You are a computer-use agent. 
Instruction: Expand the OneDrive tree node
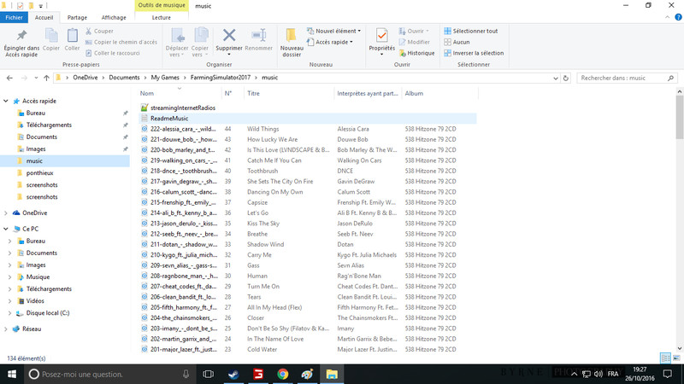(x=6, y=212)
